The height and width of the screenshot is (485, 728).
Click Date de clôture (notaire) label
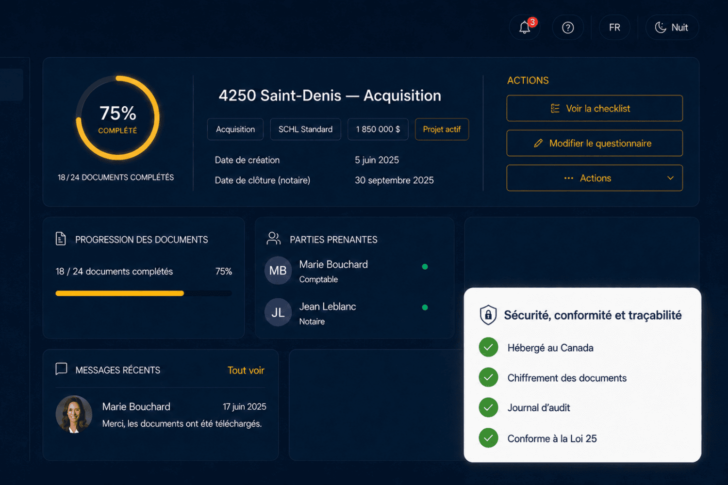(263, 180)
